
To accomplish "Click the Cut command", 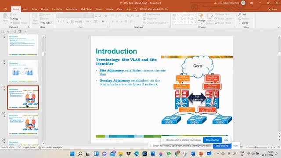I will point(13,14).
